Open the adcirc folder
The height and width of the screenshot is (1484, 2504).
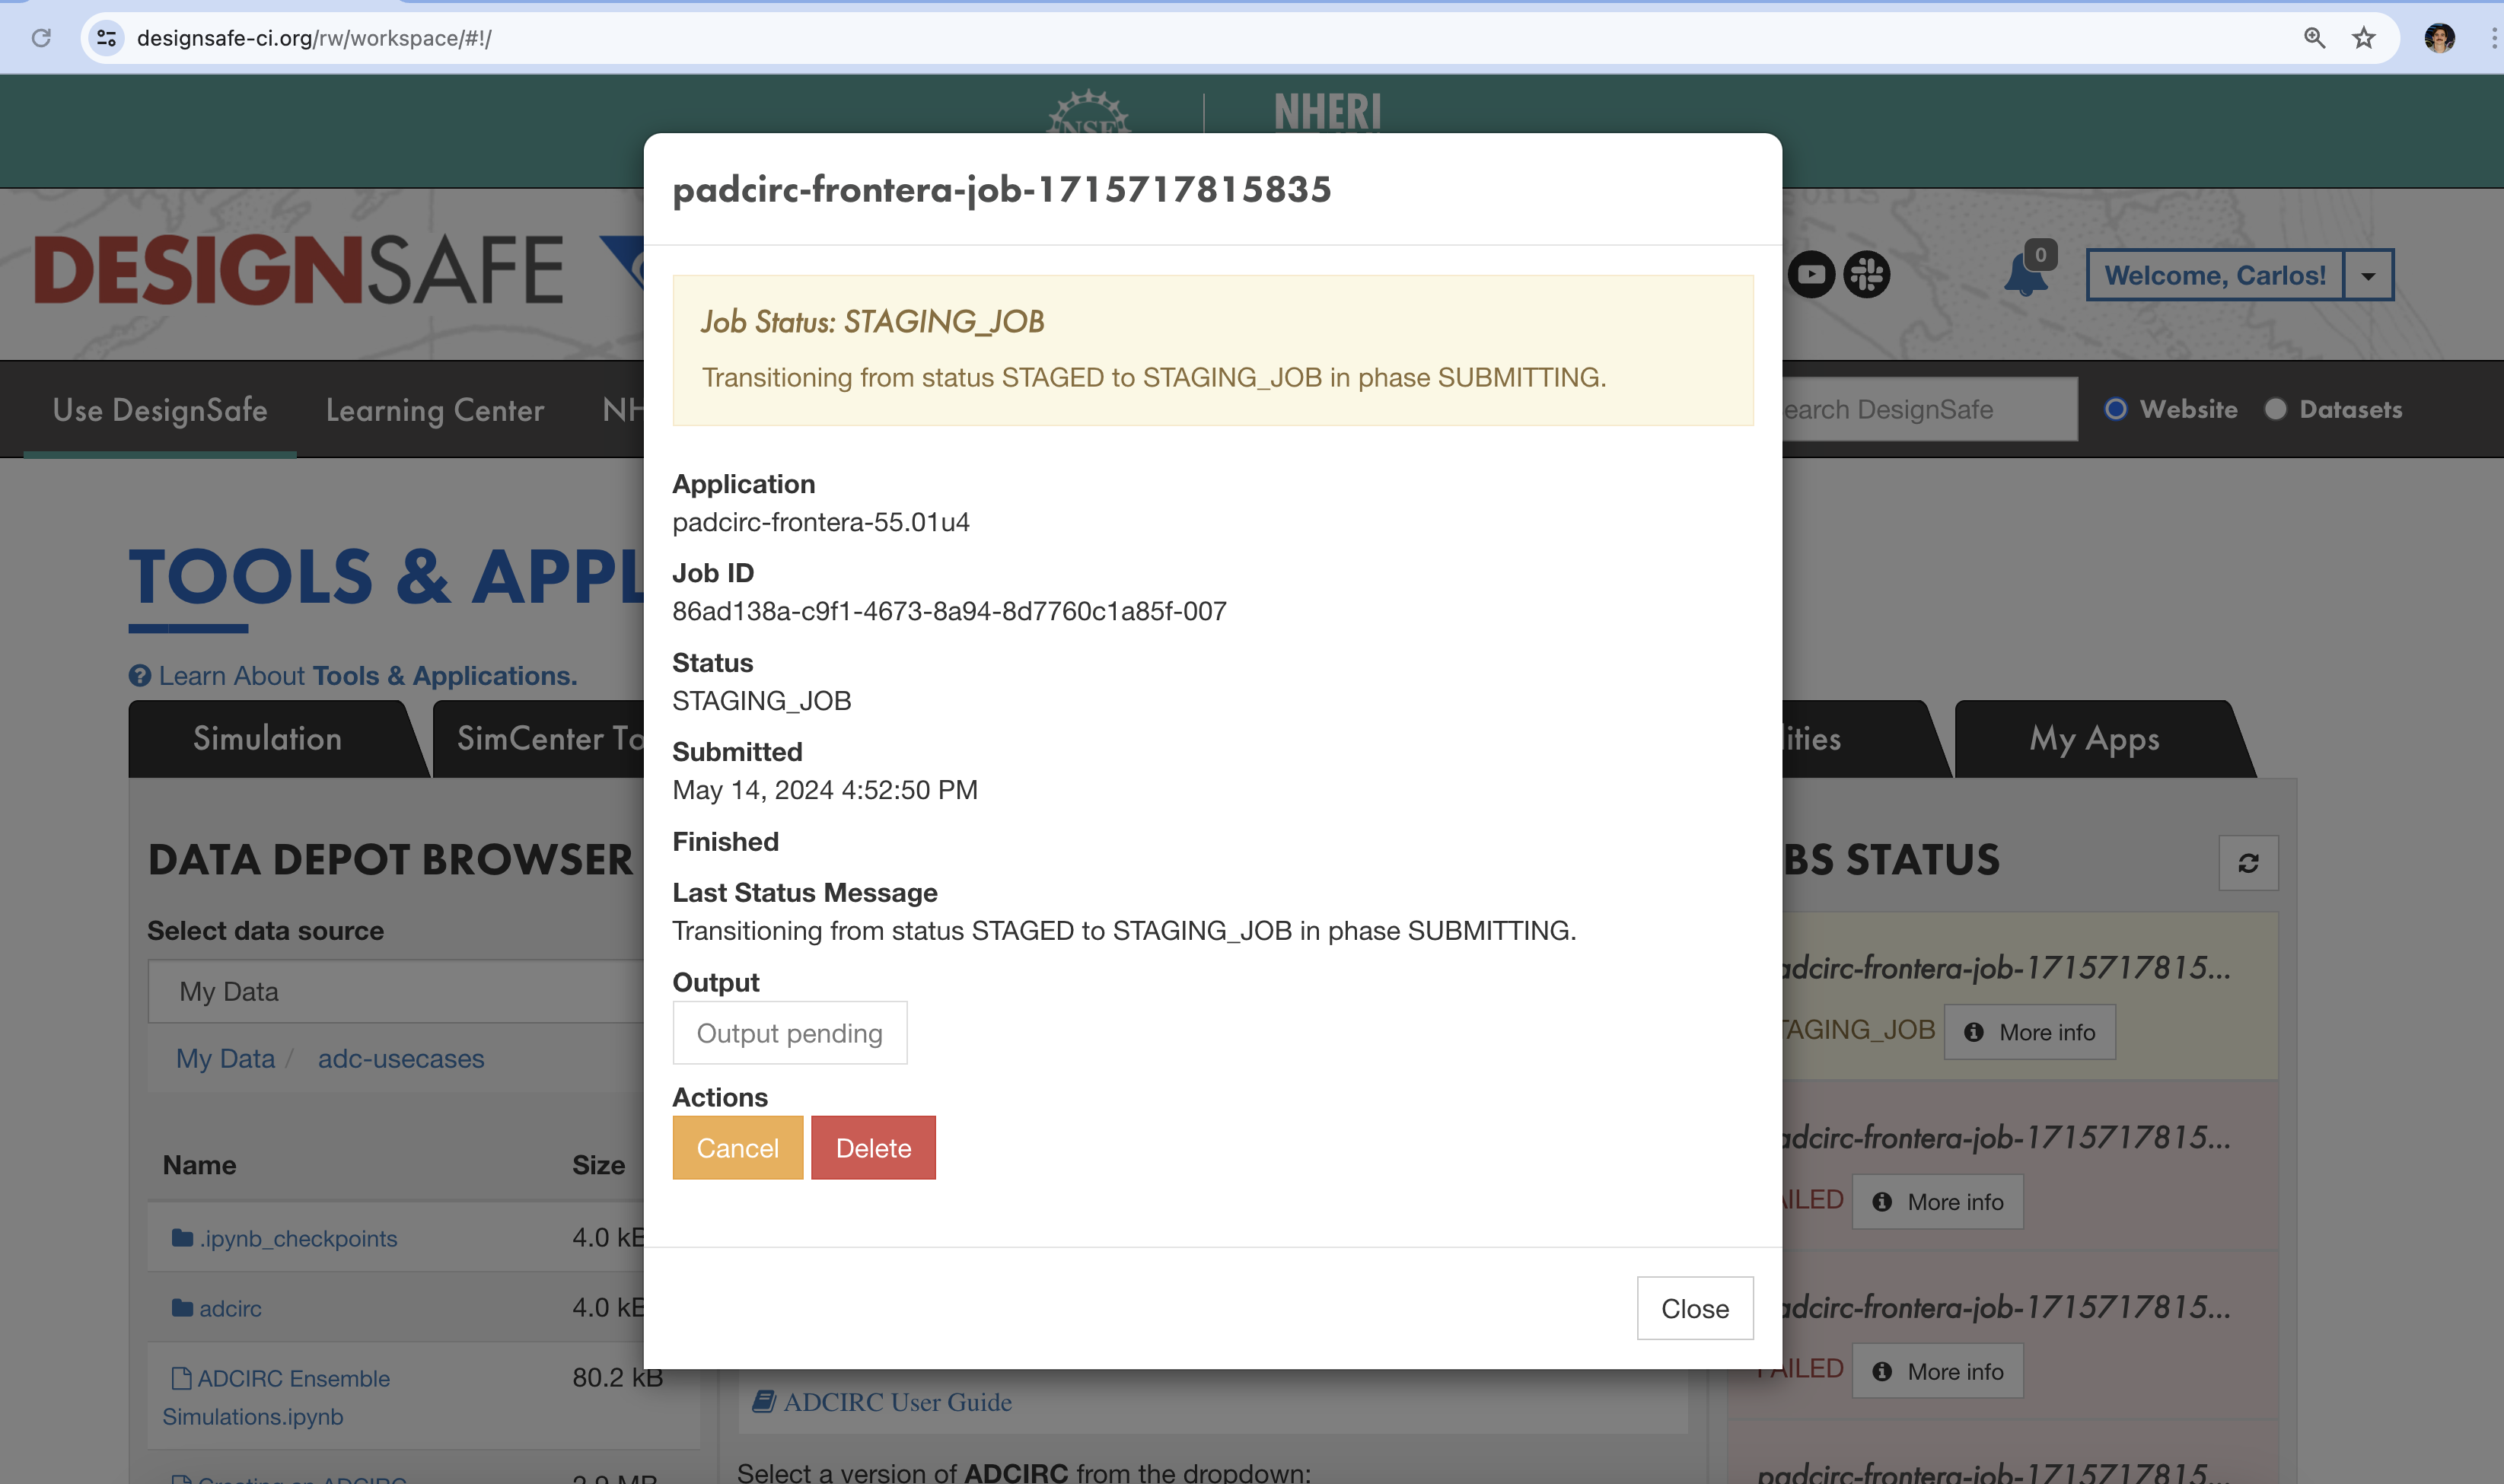click(x=230, y=1308)
